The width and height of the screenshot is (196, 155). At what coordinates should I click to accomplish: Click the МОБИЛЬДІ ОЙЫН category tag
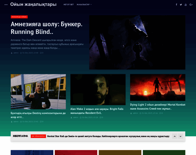[19, 17]
